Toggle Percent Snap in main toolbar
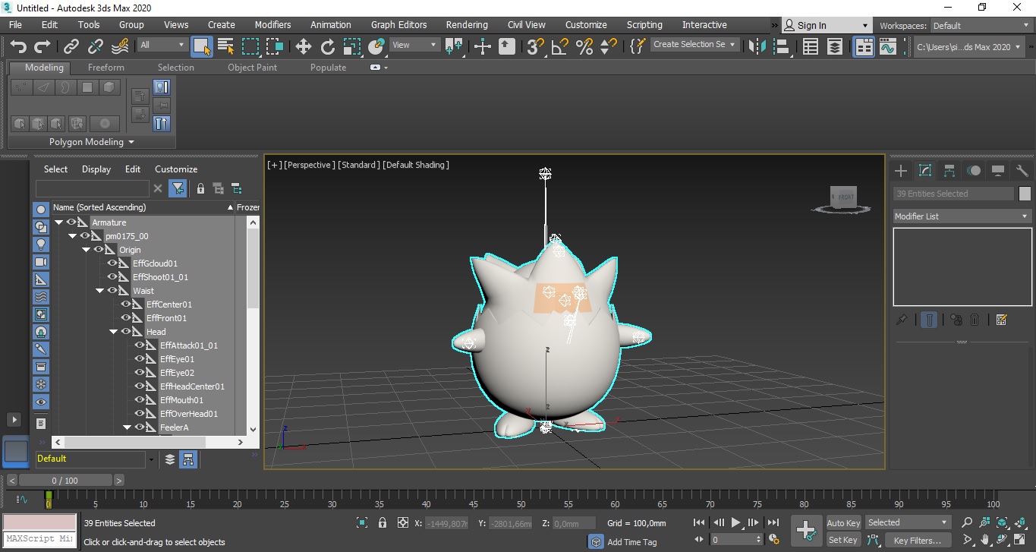Screen dimensions: 1036x552 pos(584,46)
